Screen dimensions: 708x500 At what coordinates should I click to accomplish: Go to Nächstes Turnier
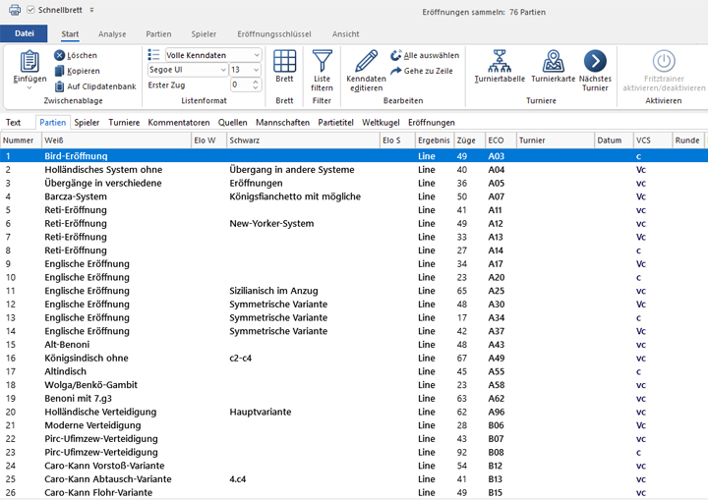point(595,61)
